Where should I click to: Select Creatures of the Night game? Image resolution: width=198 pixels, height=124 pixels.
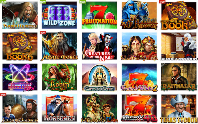pos(99,46)
